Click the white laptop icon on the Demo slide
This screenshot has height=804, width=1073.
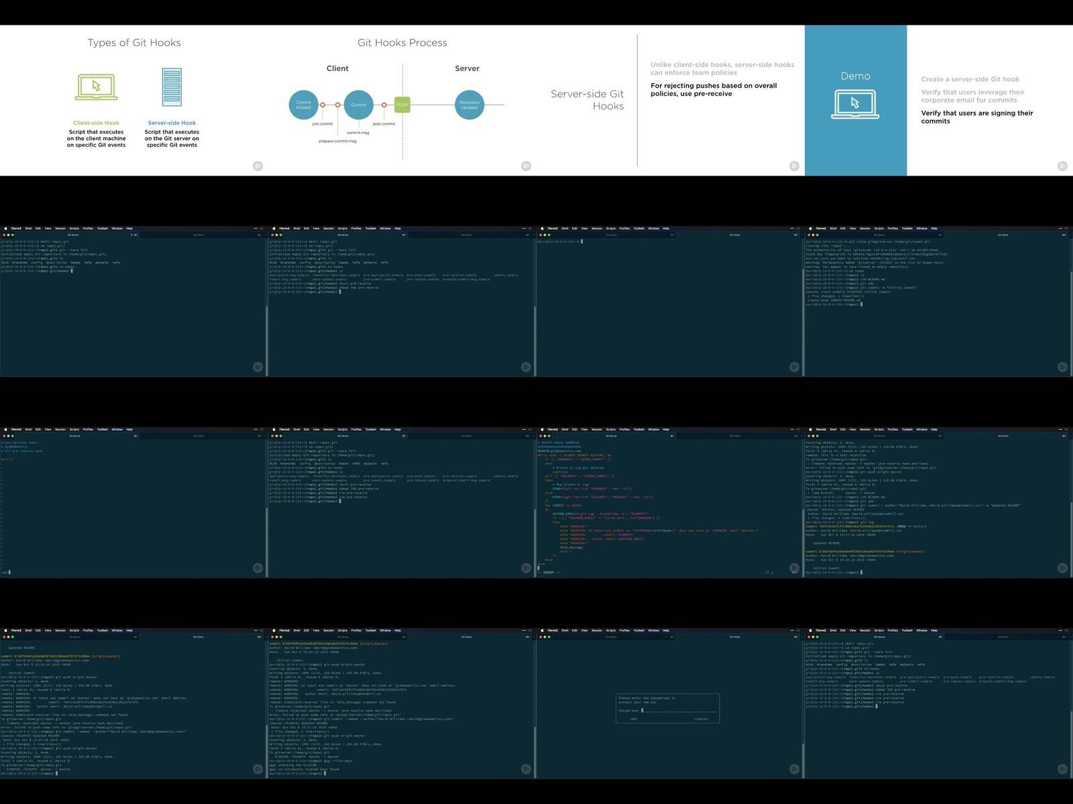855,105
